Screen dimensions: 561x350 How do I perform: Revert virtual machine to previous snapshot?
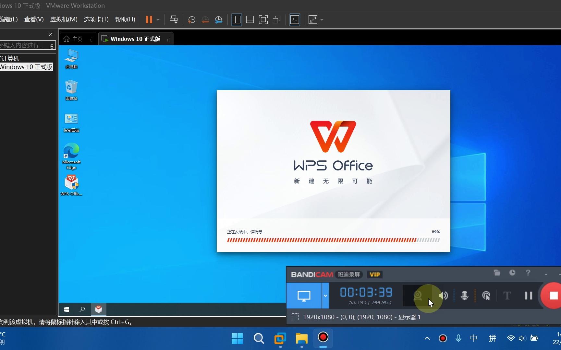205,20
